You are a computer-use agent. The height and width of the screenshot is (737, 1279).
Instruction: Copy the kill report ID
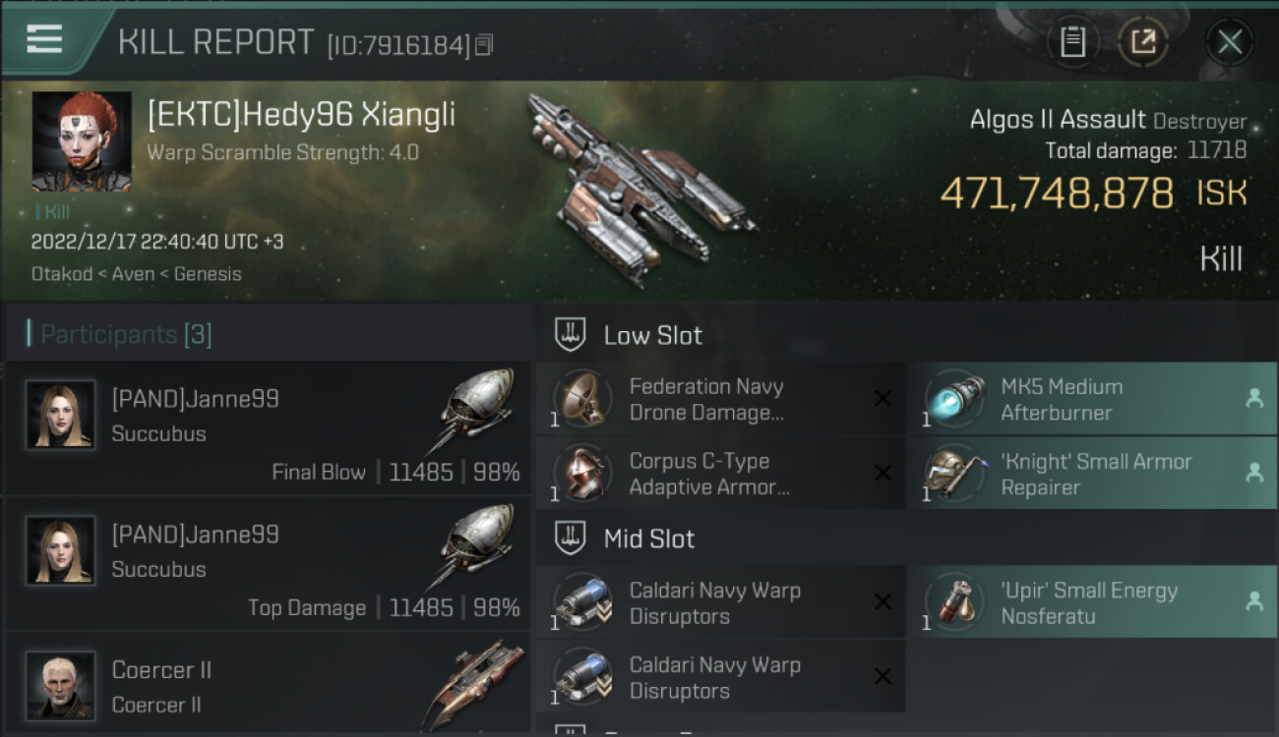click(483, 45)
